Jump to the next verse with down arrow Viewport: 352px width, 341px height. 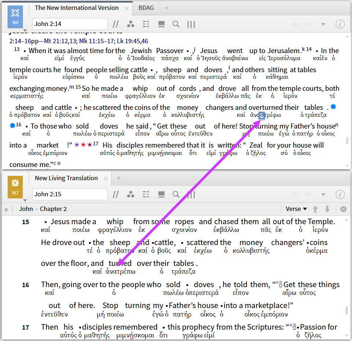pyautogui.click(x=327, y=209)
